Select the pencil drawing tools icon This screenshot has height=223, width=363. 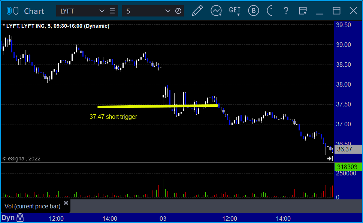(197, 11)
